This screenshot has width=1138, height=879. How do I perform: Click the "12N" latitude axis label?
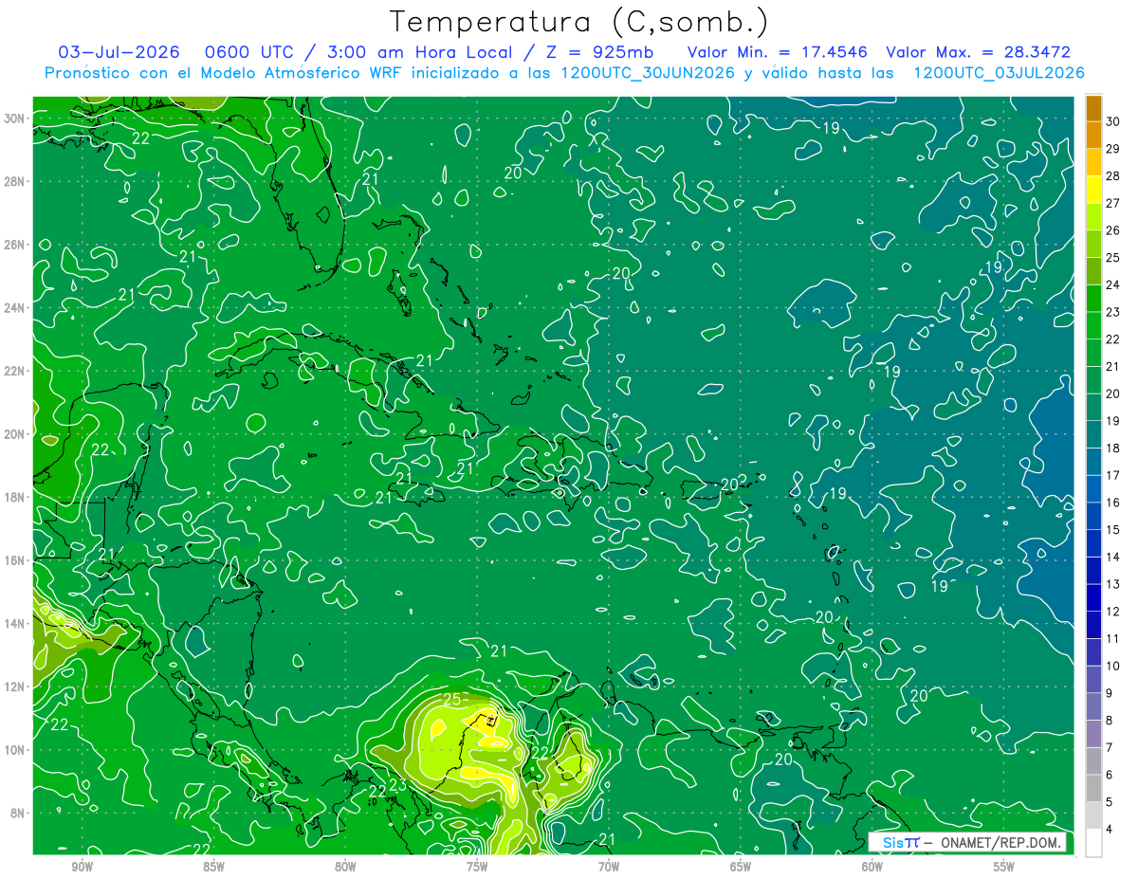pos(16,687)
